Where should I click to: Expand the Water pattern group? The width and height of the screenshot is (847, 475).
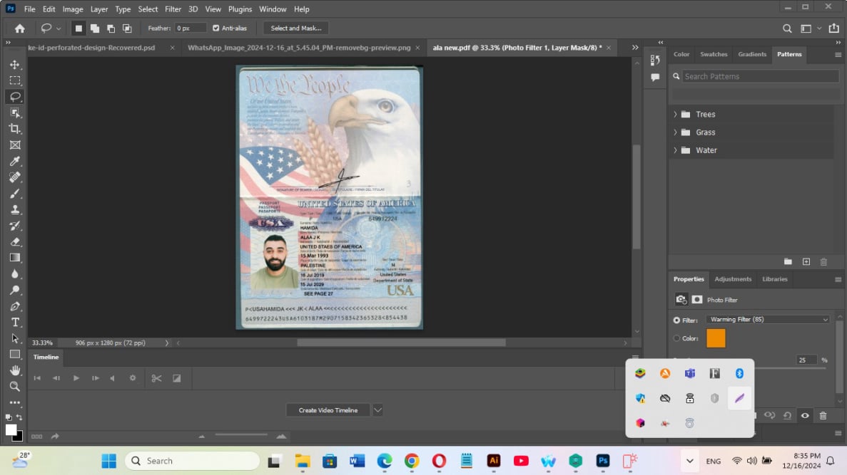[675, 150]
